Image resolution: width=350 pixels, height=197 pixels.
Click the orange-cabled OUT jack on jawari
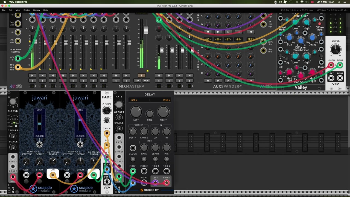pos(53,175)
